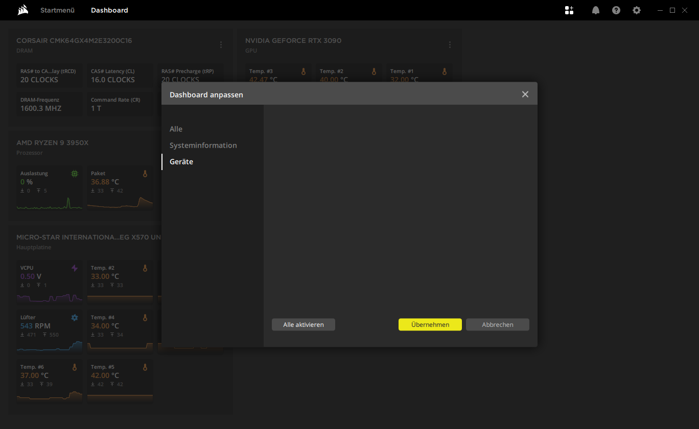
Task: Click the thermometer icon in Temp. #6 tile
Action: pyautogui.click(x=75, y=367)
